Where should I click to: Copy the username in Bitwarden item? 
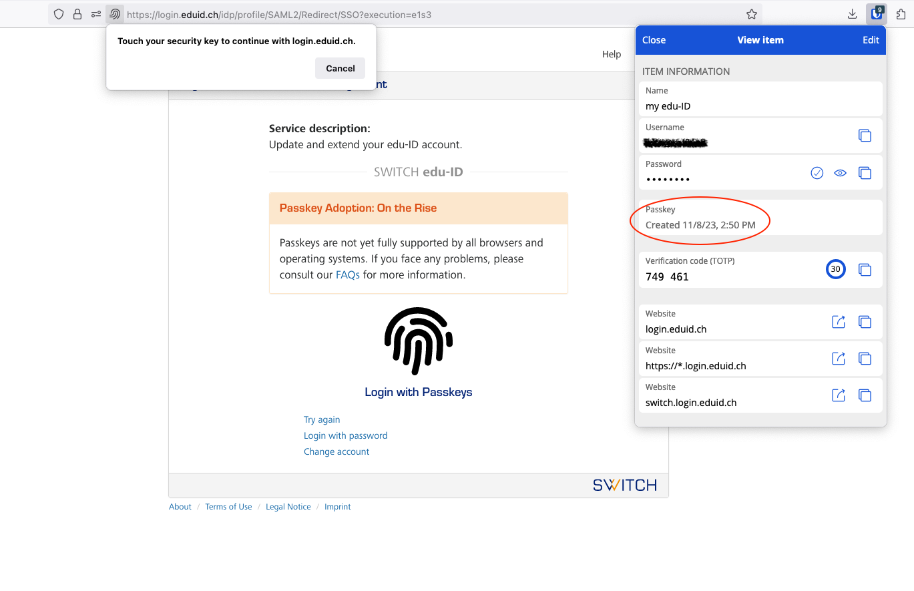[x=865, y=136]
